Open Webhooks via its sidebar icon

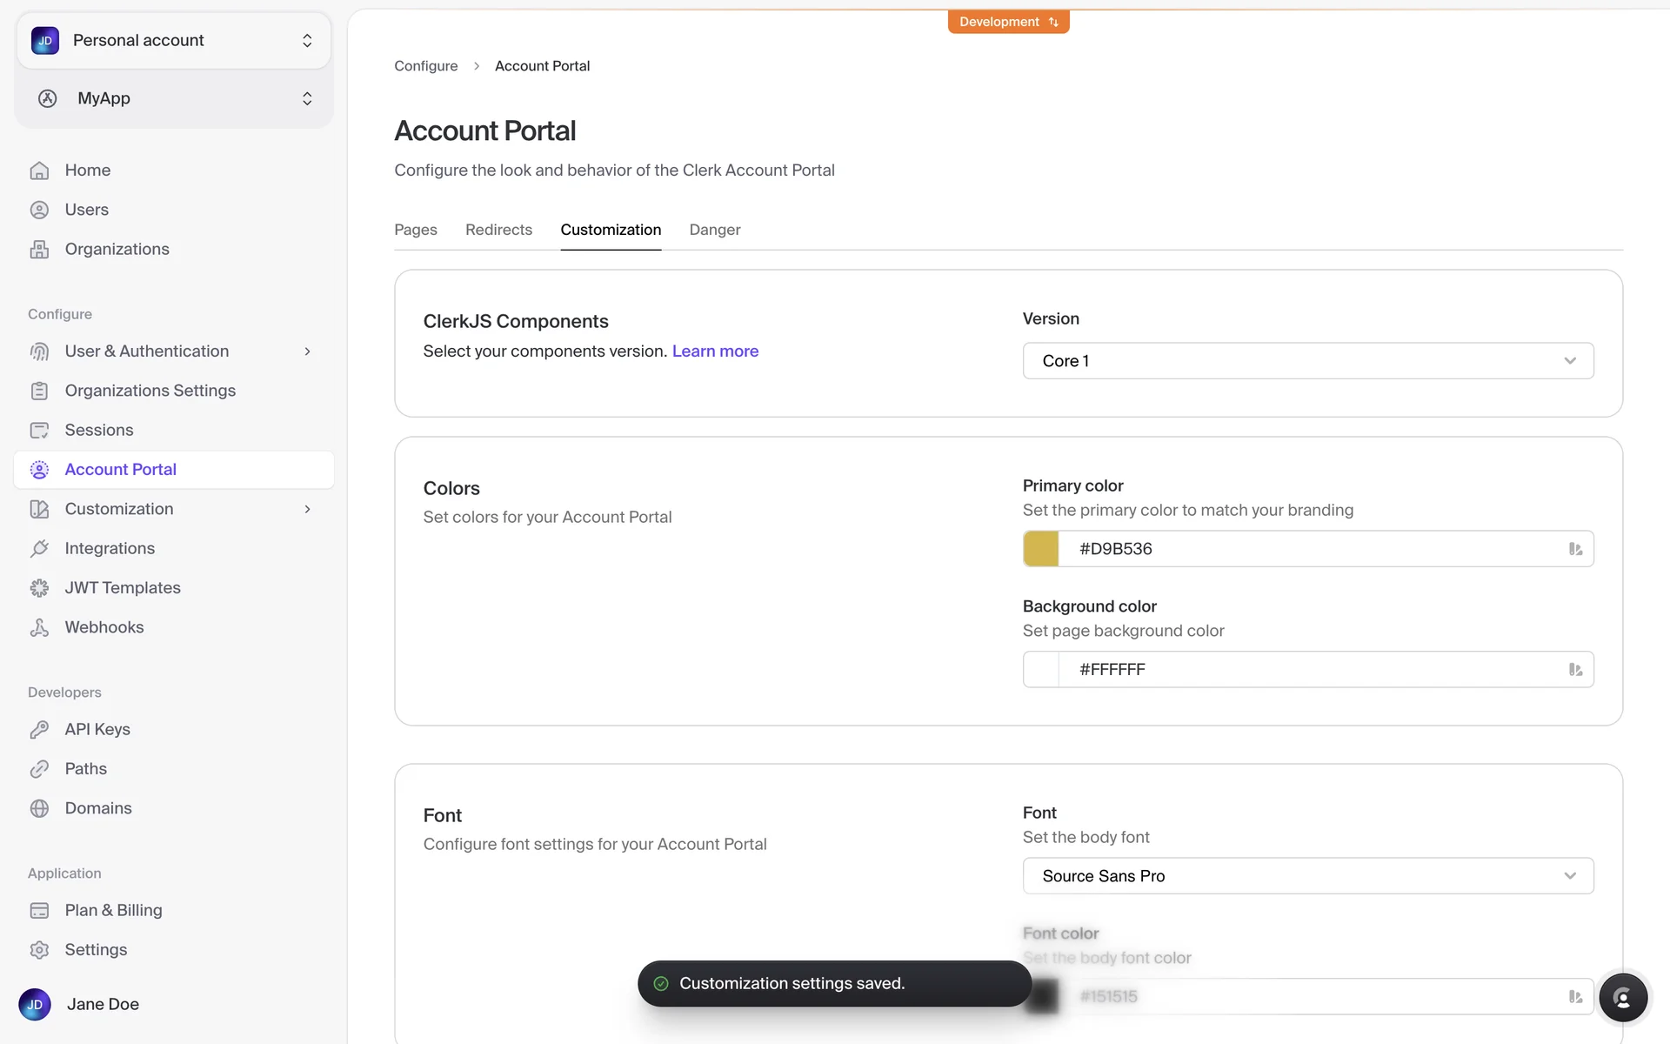(39, 627)
